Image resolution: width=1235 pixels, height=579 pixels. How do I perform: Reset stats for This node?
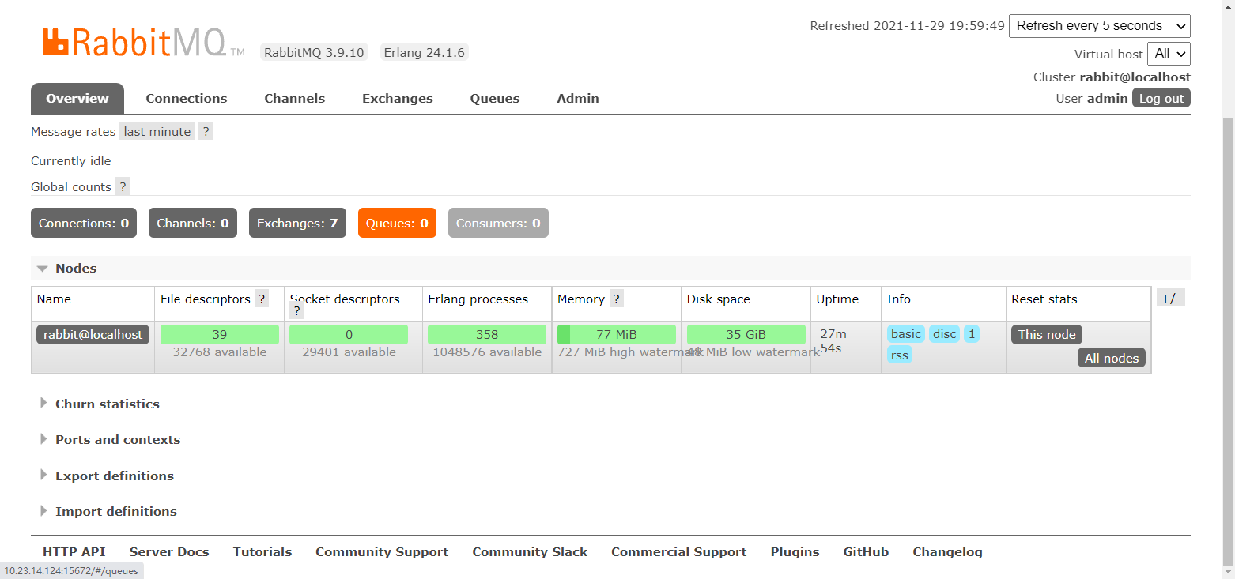(x=1047, y=335)
